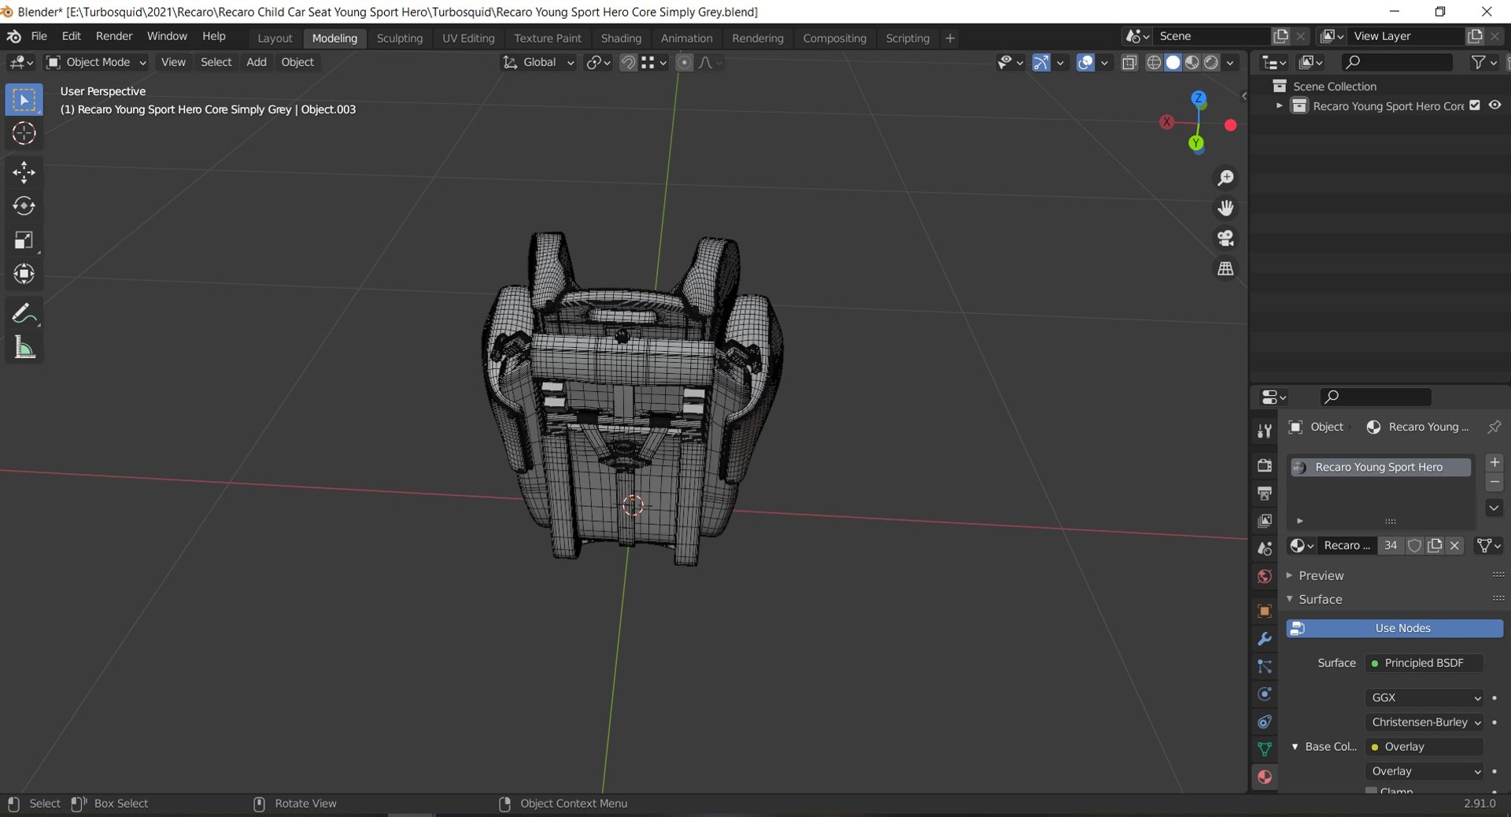
Task: Activate the Rotate tool
Action: (x=24, y=206)
